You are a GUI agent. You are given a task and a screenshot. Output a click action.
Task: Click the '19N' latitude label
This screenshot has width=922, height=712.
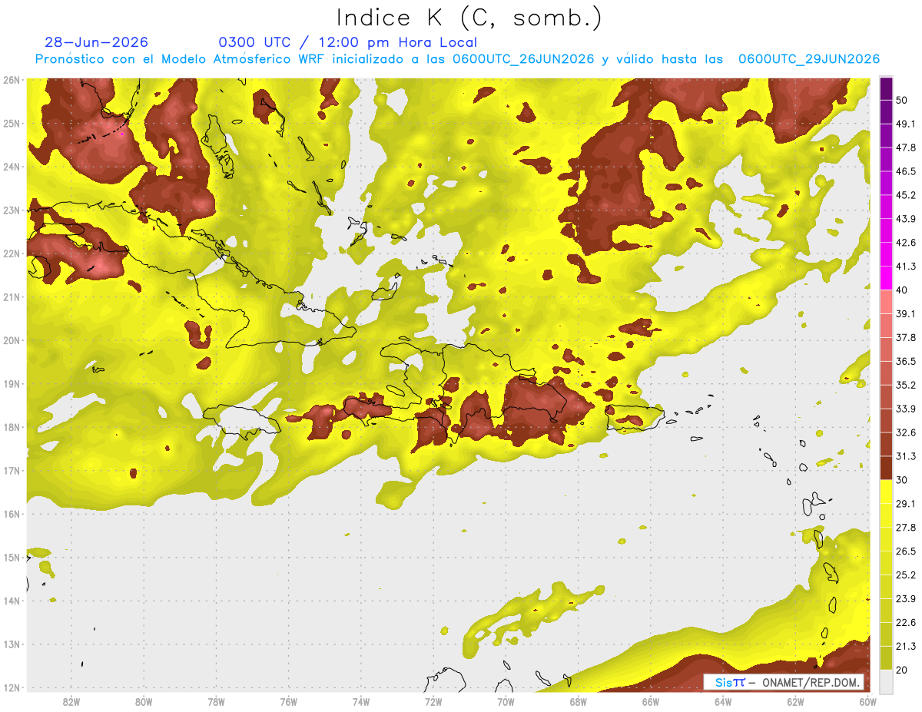(11, 384)
